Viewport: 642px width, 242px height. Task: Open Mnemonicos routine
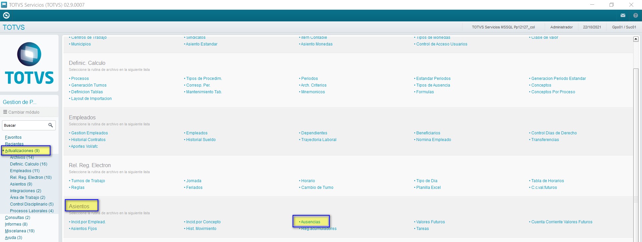pos(313,92)
